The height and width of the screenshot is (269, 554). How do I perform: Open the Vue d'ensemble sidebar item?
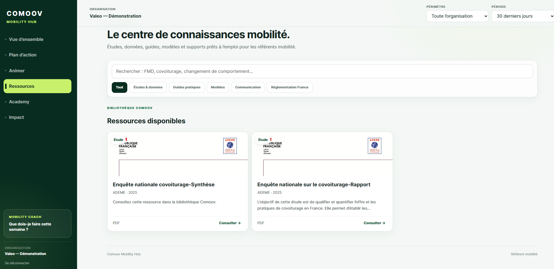[x=37, y=39]
